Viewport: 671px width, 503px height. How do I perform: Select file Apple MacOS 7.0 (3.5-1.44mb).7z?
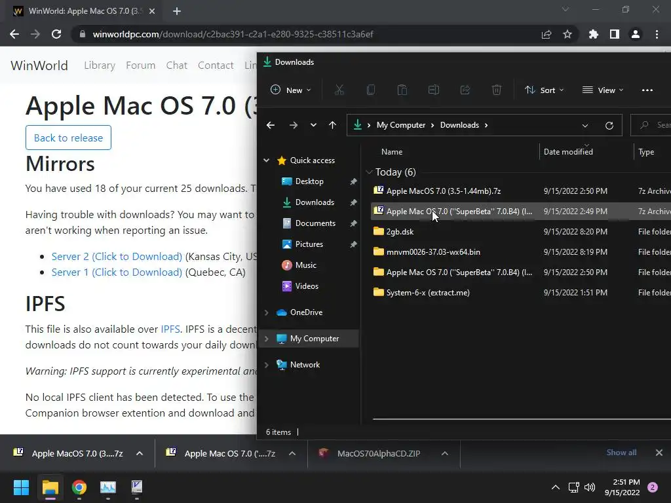click(x=444, y=191)
